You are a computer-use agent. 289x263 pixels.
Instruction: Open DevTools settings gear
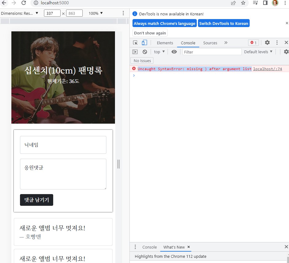(x=267, y=43)
